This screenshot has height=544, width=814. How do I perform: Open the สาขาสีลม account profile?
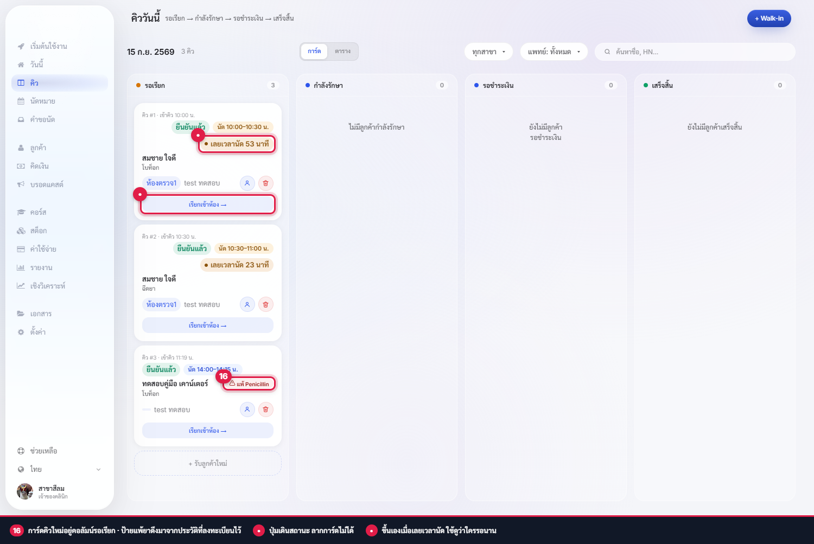click(x=59, y=491)
